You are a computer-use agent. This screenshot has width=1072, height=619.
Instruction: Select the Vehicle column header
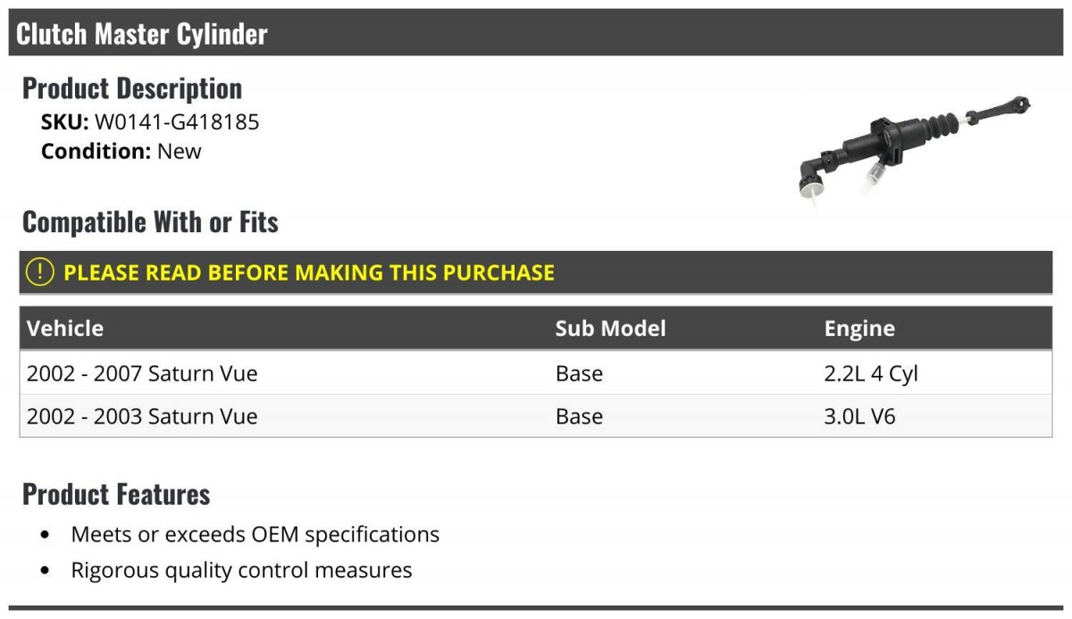65,329
